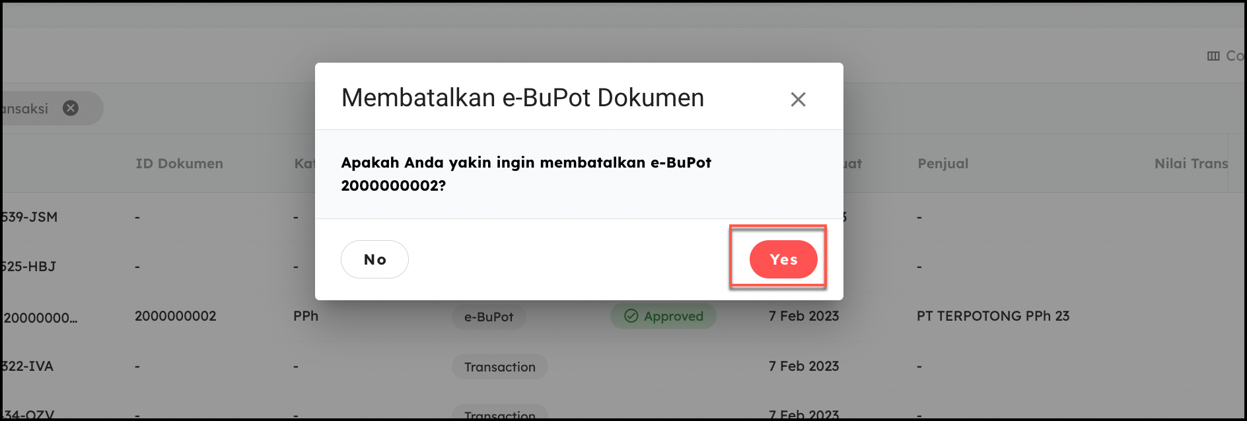Click the Transaction tag in the 322-IVA row
This screenshot has width=1247, height=421.
[499, 367]
